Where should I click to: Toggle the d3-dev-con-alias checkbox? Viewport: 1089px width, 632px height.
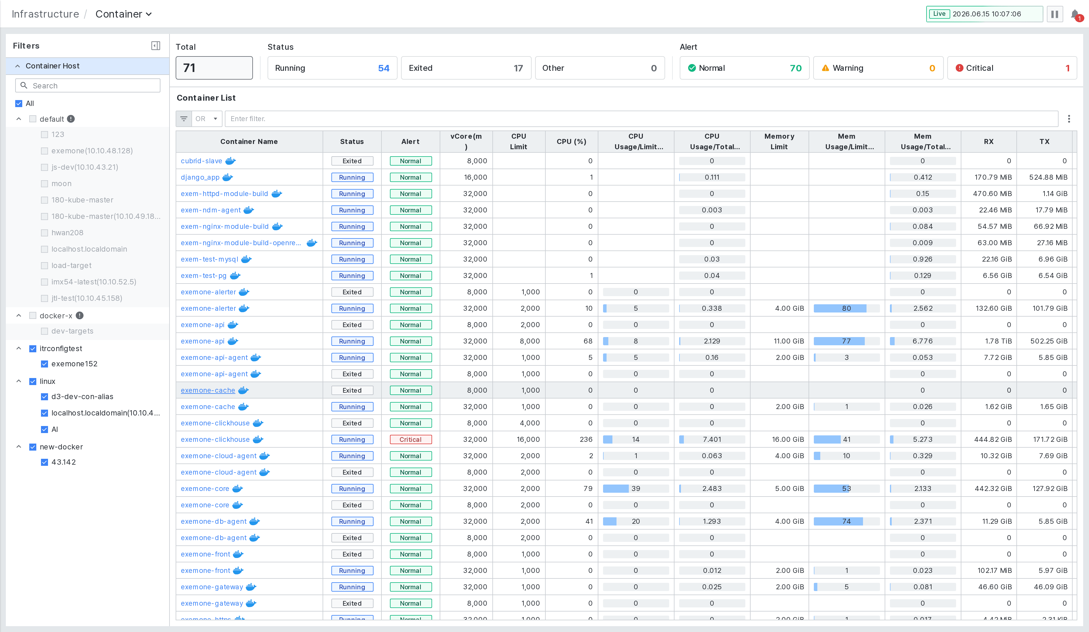tap(44, 396)
